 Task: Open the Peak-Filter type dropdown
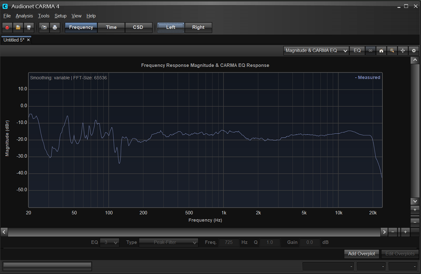[x=168, y=242]
